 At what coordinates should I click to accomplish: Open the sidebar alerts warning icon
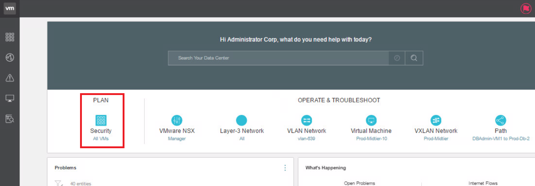click(x=10, y=78)
